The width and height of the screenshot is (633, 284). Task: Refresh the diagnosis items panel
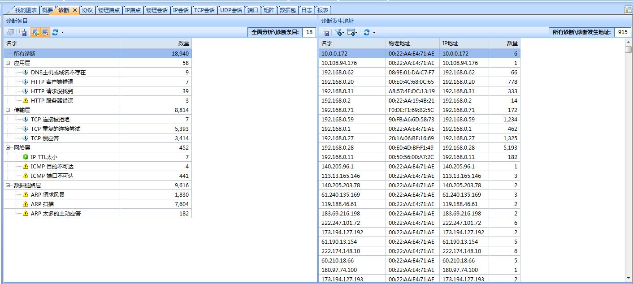pyautogui.click(x=55, y=32)
